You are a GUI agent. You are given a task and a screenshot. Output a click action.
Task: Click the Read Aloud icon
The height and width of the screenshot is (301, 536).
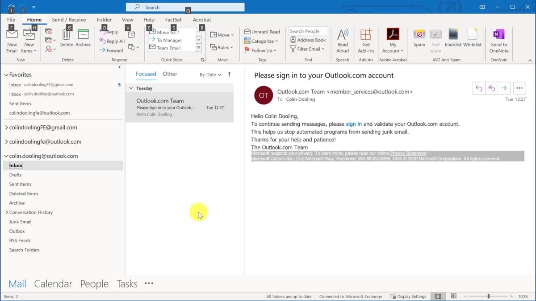(x=343, y=35)
